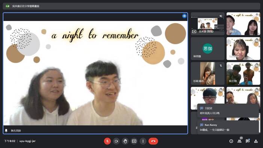The width and height of the screenshot is (263, 148).
Task: Click the muted speaker icon on the presentation tile
Action: [221, 16]
